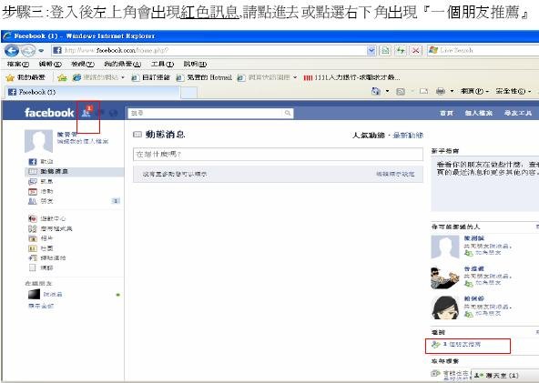
Task: Open the dropdown arrow beside Print
Action: (452, 91)
